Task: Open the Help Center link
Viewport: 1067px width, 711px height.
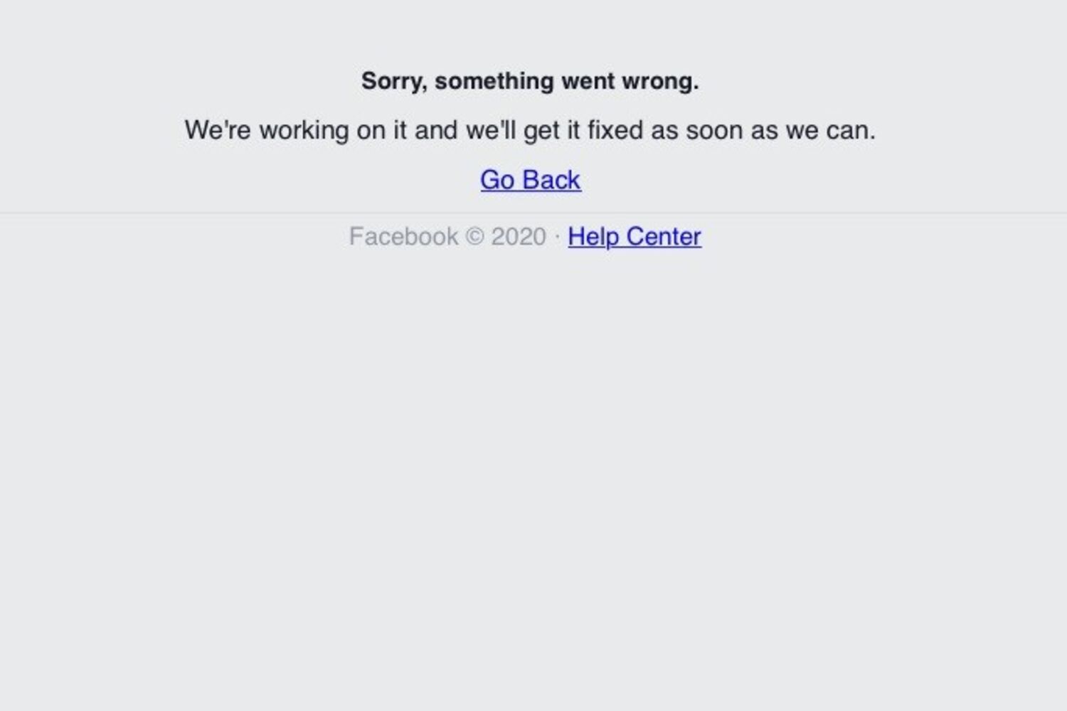Action: coord(635,236)
